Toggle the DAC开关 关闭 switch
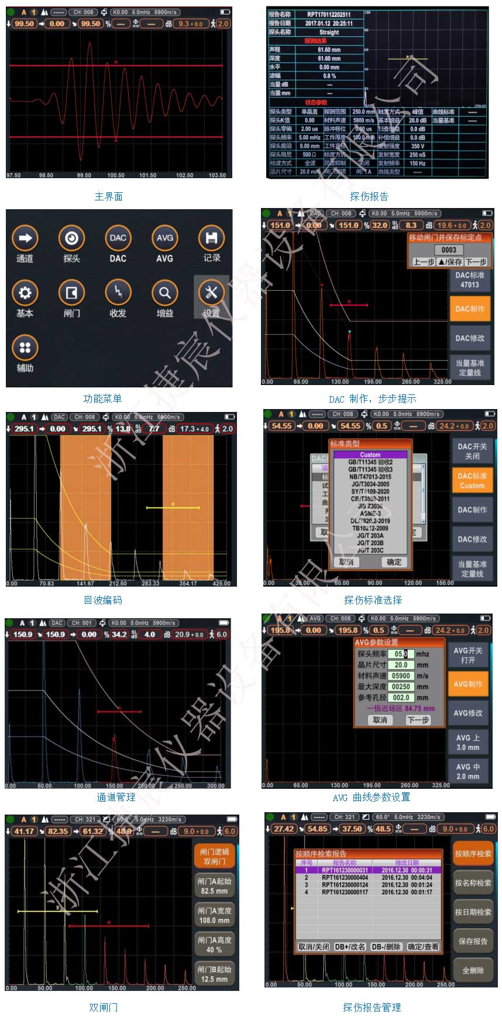This screenshot has width=502, height=1022. click(472, 451)
